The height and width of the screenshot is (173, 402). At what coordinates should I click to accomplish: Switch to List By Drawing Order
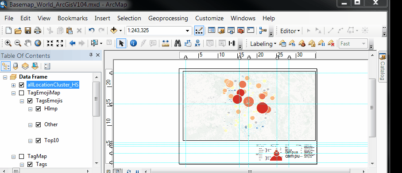[x=6, y=67]
